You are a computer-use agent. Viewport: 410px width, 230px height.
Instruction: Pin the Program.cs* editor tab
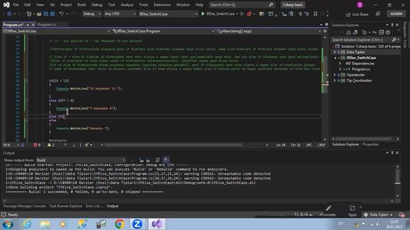pyautogui.click(x=28, y=25)
